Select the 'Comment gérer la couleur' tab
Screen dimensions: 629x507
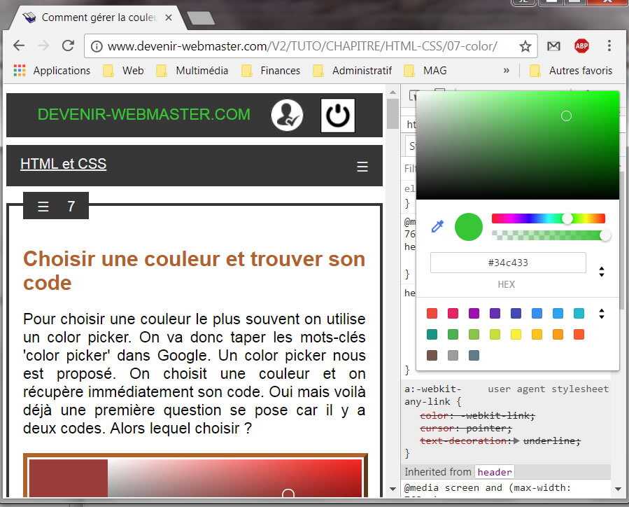(98, 18)
